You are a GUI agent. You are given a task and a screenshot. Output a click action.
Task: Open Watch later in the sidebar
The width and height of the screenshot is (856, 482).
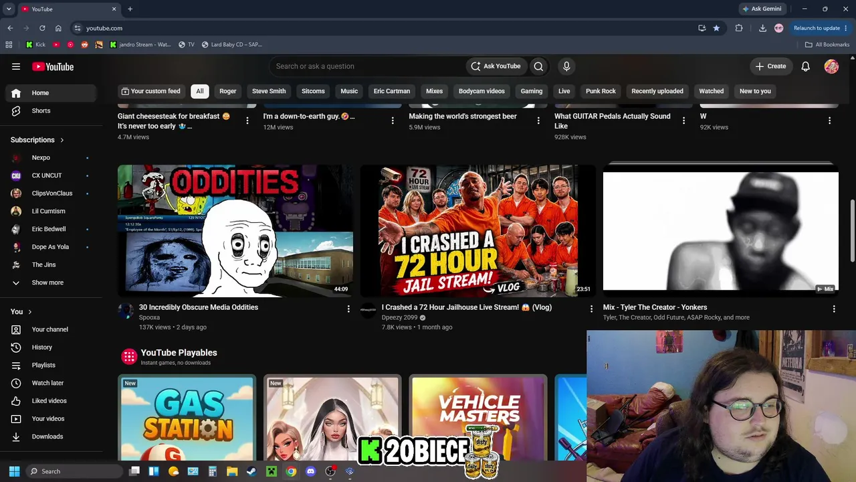click(x=51, y=383)
